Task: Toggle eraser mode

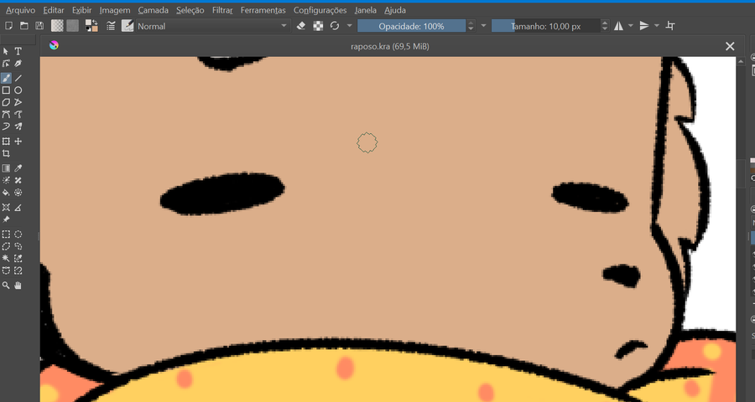Action: pos(301,26)
